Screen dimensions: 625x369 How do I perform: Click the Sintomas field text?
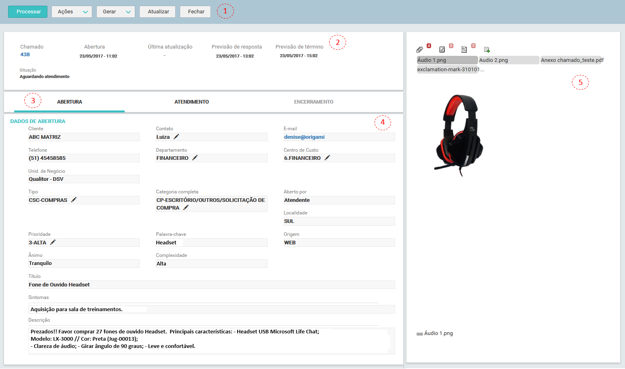[211, 310]
